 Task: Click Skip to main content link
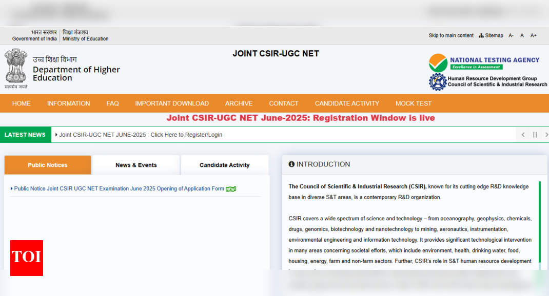(x=451, y=35)
